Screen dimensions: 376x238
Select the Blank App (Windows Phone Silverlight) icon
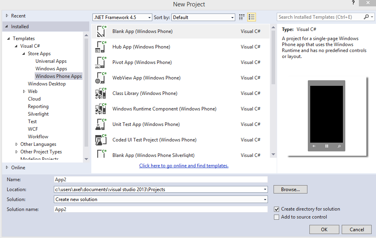click(x=101, y=154)
